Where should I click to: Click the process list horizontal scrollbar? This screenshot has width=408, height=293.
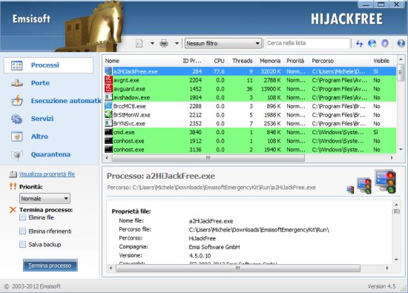[x=208, y=158]
